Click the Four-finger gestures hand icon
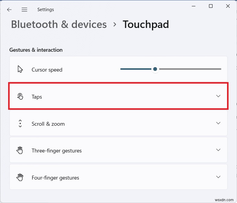 (x=20, y=177)
